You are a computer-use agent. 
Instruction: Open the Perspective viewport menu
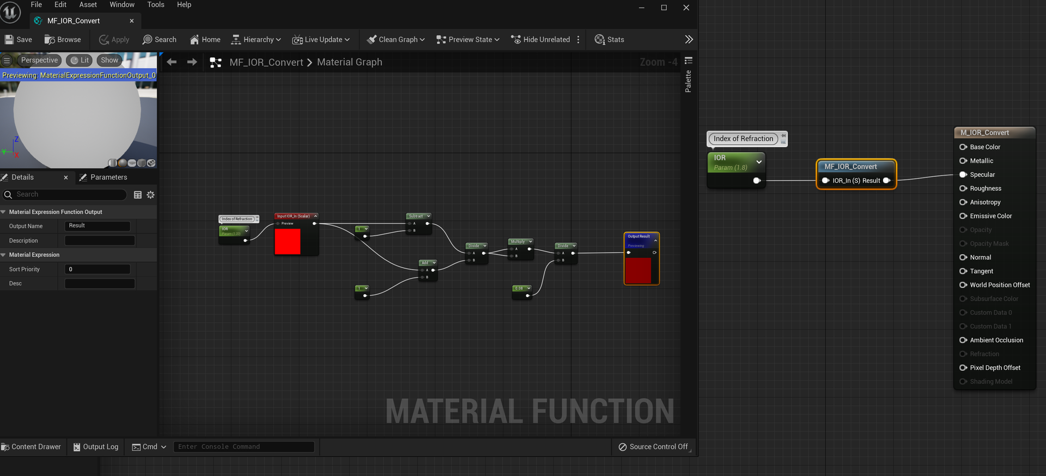[39, 60]
